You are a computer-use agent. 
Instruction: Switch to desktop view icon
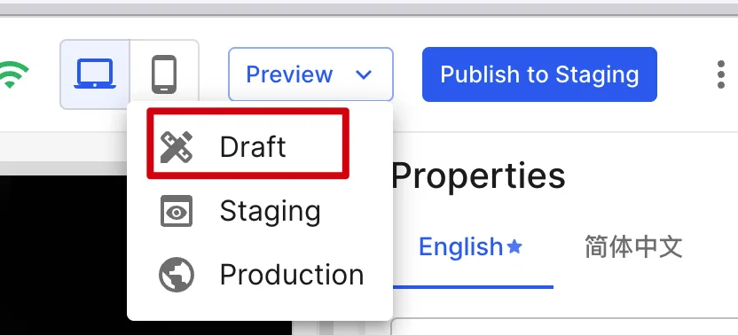(x=95, y=74)
